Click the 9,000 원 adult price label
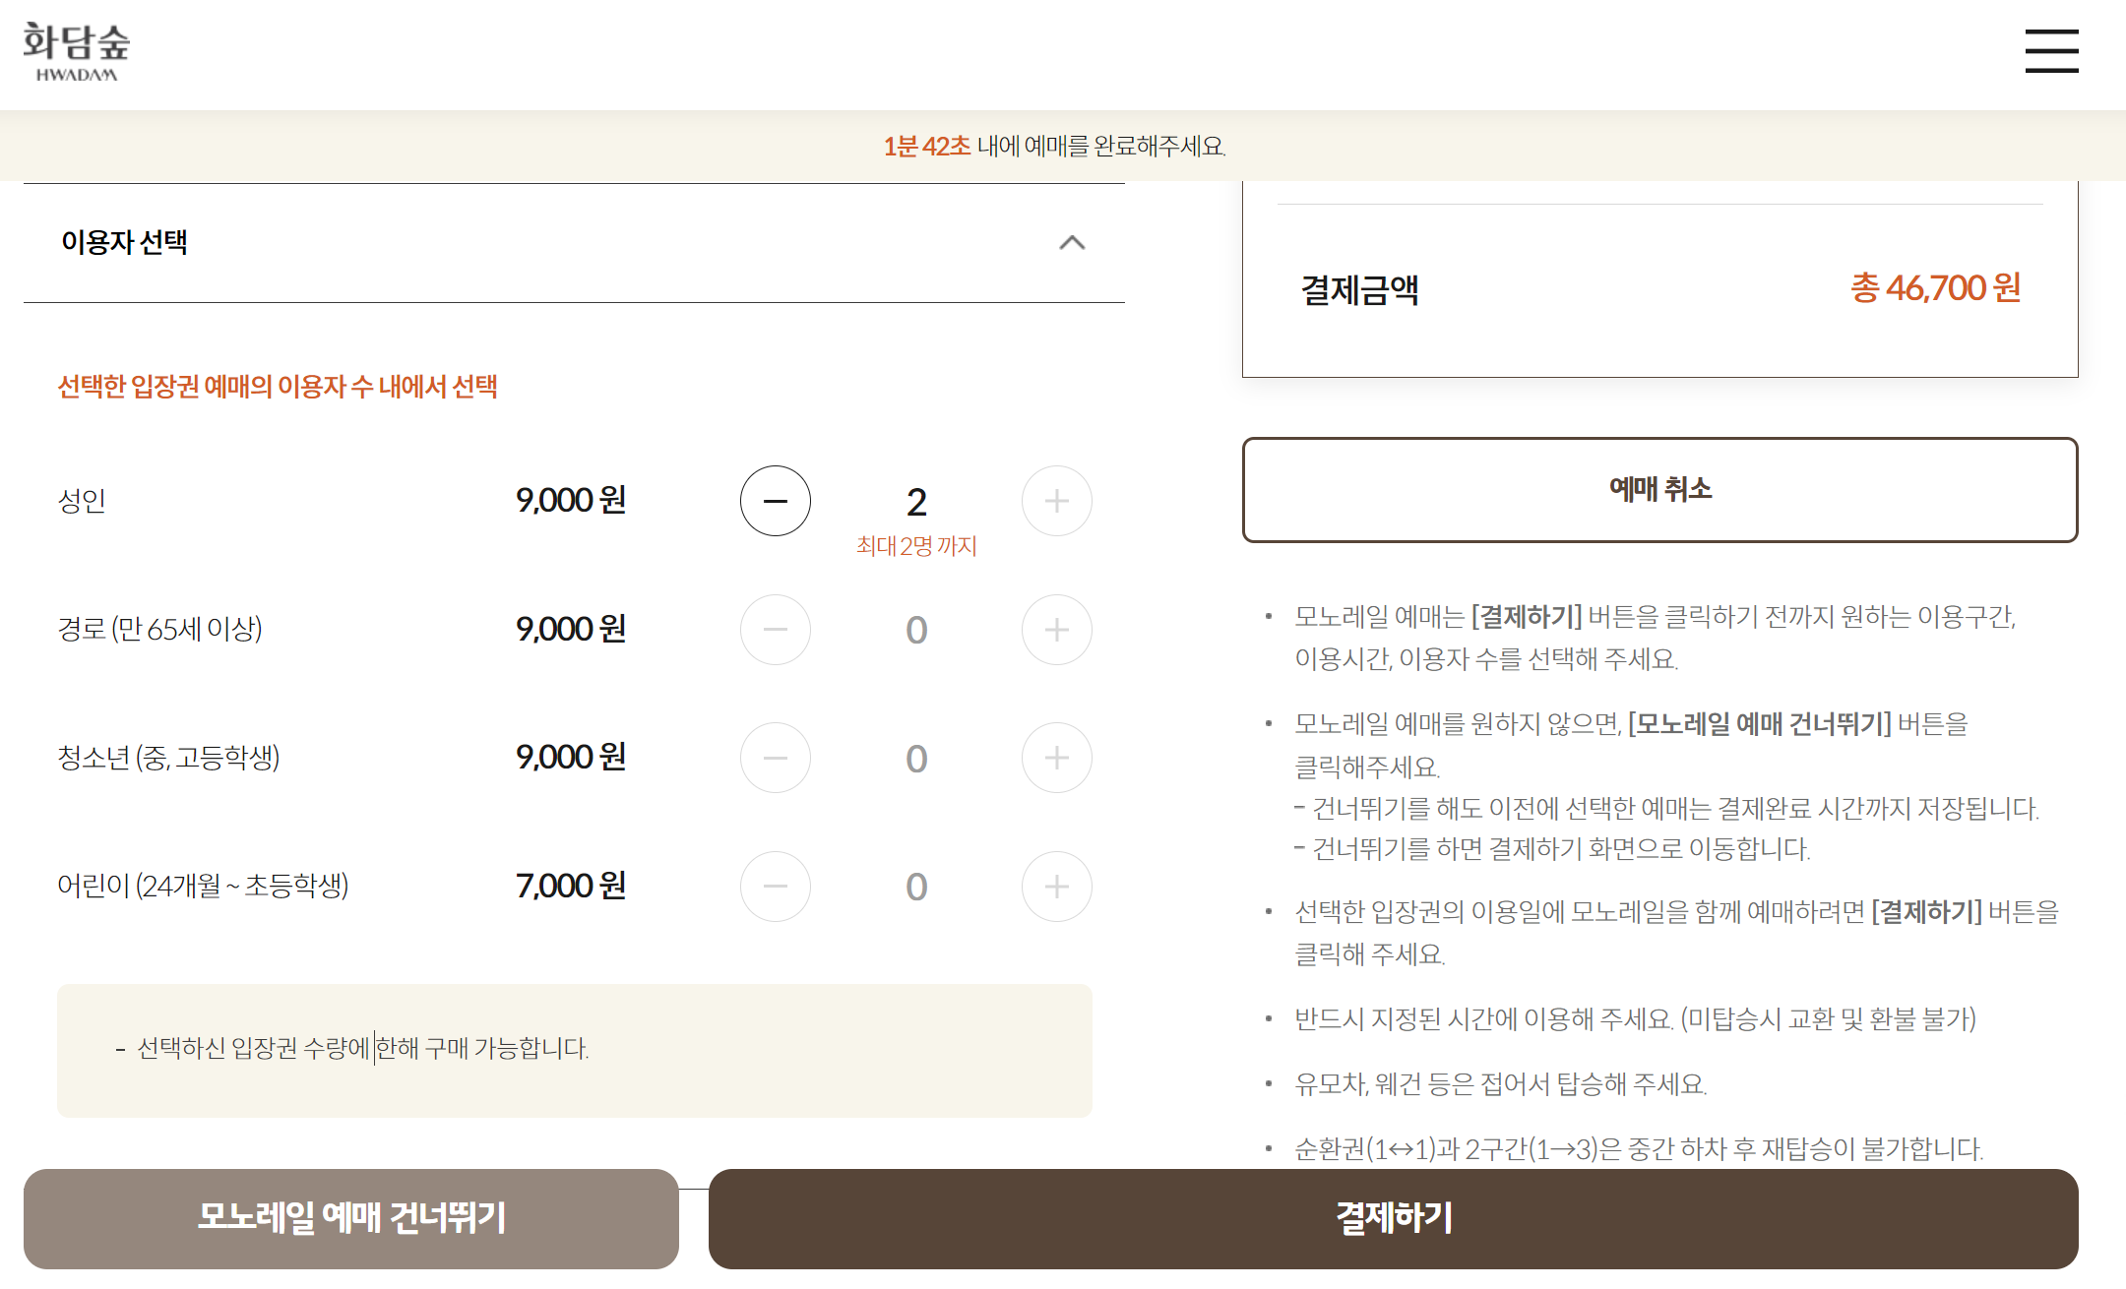The width and height of the screenshot is (2126, 1289). tap(572, 500)
